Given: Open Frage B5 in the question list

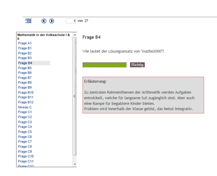Looking at the screenshot, I should click(25, 68).
